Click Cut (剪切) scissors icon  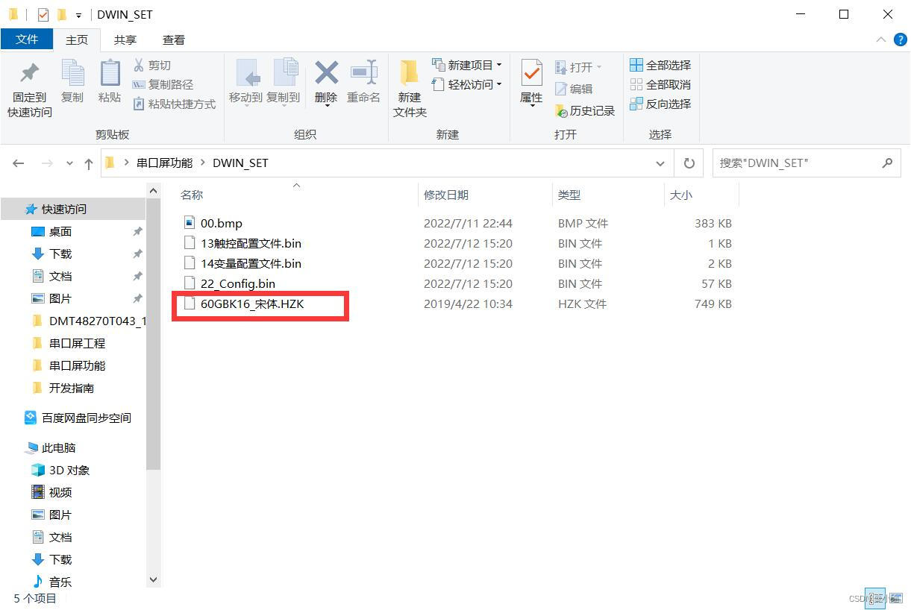(139, 66)
